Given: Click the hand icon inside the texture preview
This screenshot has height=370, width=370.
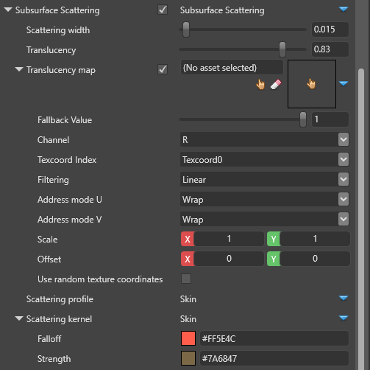Looking at the screenshot, I should 311,84.
